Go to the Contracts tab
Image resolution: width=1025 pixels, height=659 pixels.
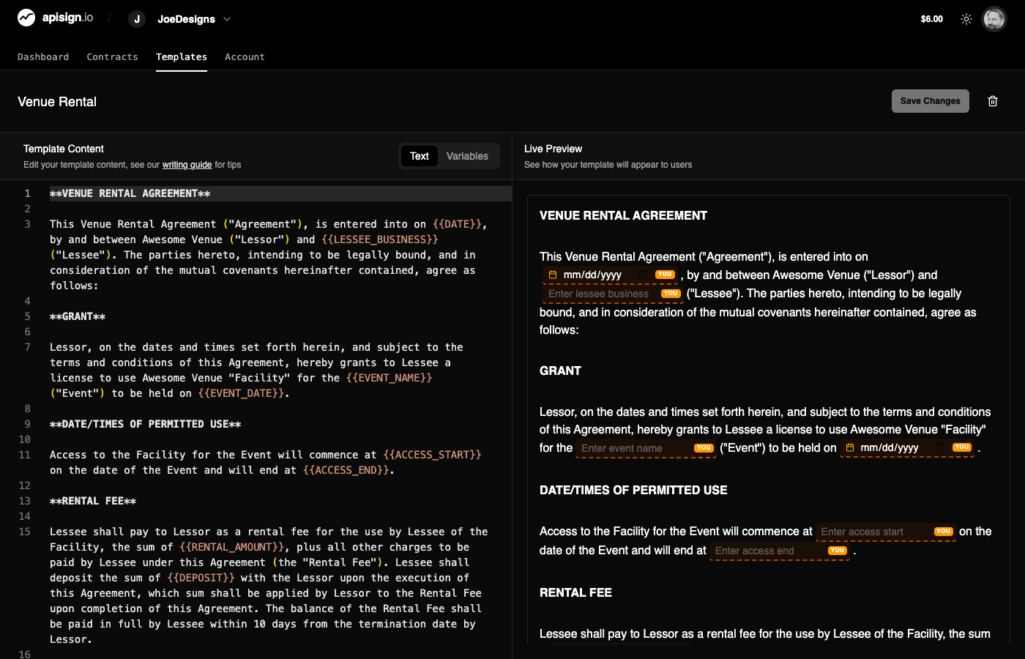[112, 57]
